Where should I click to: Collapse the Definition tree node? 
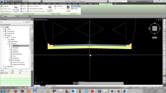(x=8, y=44)
